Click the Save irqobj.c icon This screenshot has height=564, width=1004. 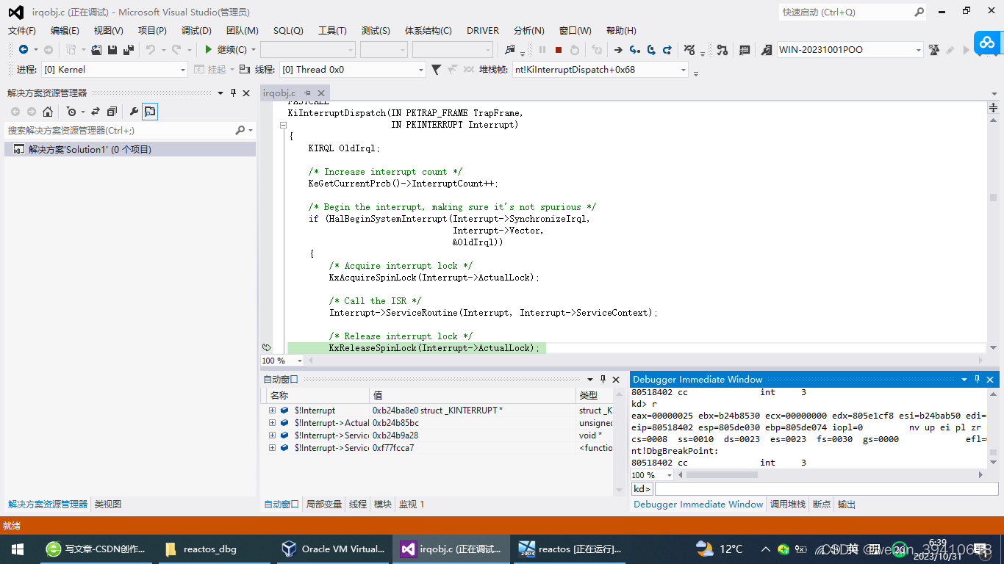point(112,49)
